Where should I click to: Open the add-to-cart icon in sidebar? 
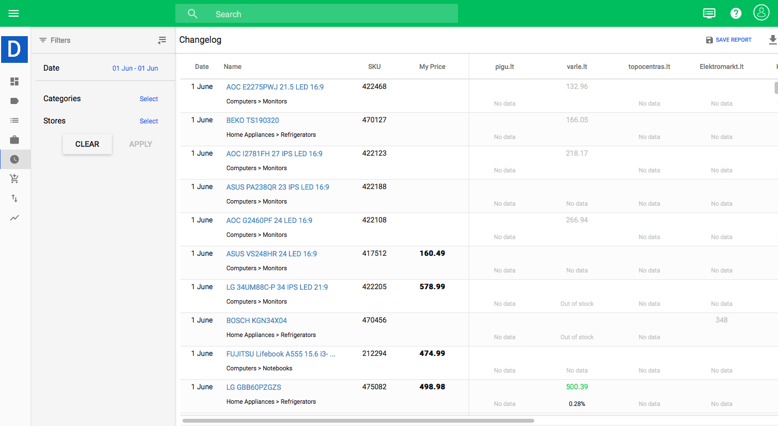point(14,179)
